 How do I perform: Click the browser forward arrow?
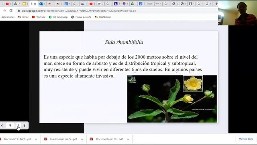pos(4,11)
